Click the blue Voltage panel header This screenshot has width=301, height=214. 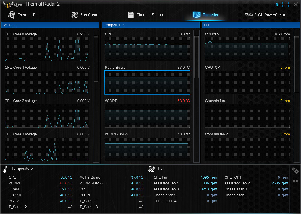pos(50,25)
